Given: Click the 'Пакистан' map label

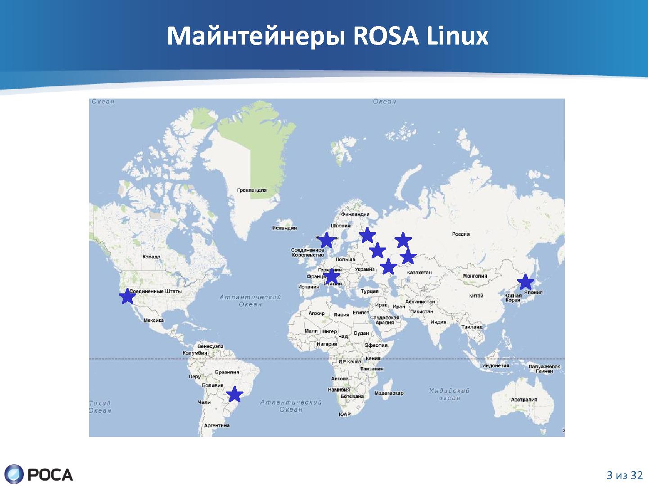Looking at the screenshot, I should tap(422, 311).
